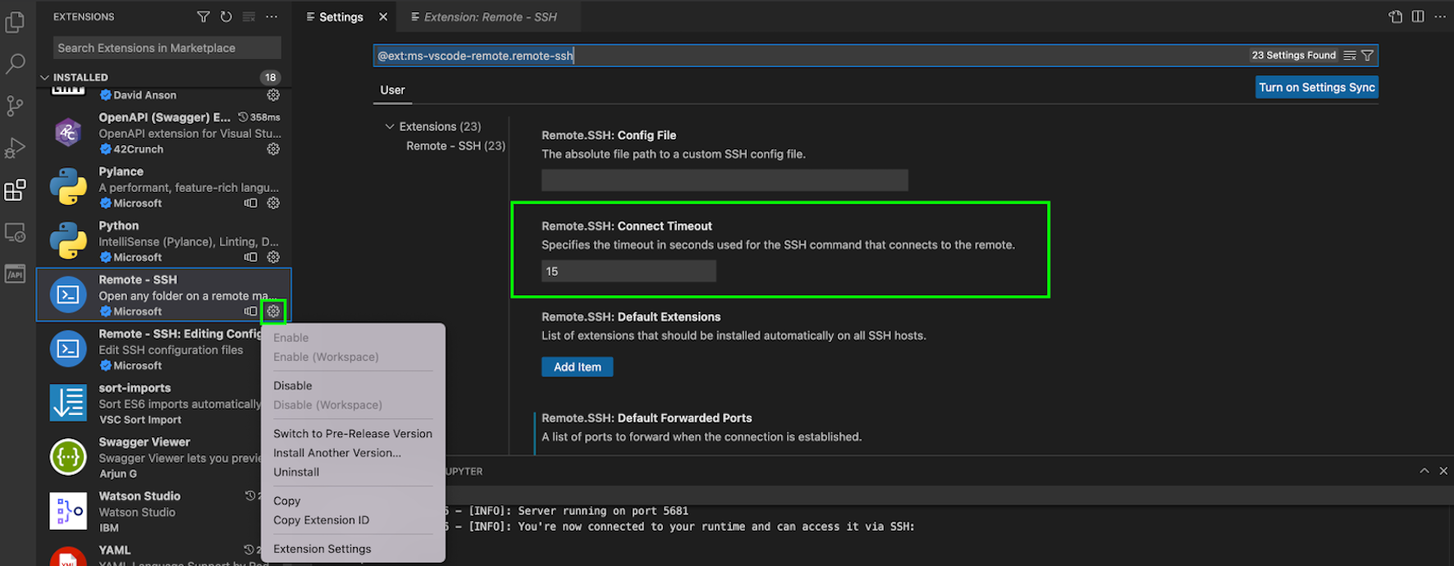Collapse the Extensions (23) settings tree node
Image resolution: width=1454 pixels, height=566 pixels.
tap(390, 126)
